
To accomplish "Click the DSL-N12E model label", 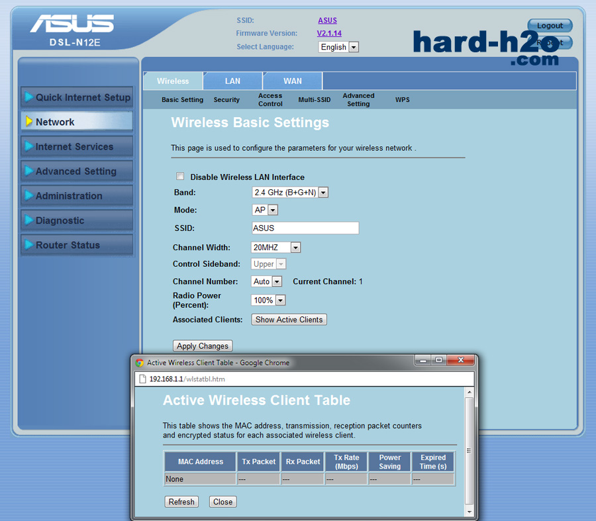I will click(75, 42).
